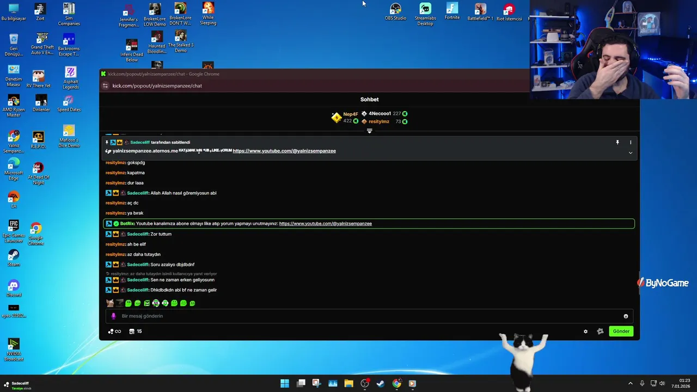Select the Riot İstemcisi desktop icon
The image size is (697, 392).
(509, 13)
